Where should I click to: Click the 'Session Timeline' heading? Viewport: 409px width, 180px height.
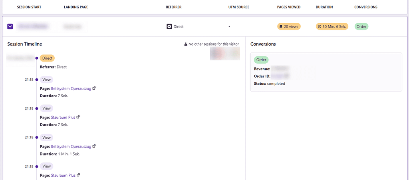(25, 44)
